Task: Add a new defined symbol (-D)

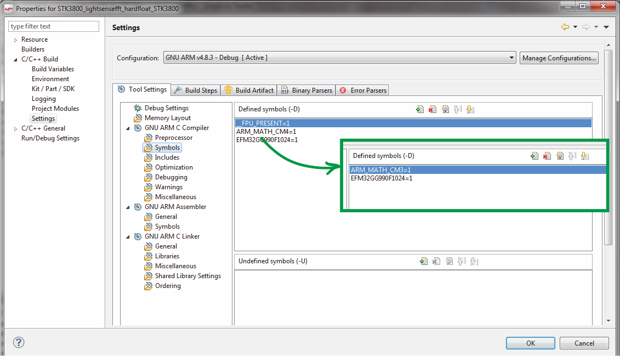Action: click(x=420, y=109)
